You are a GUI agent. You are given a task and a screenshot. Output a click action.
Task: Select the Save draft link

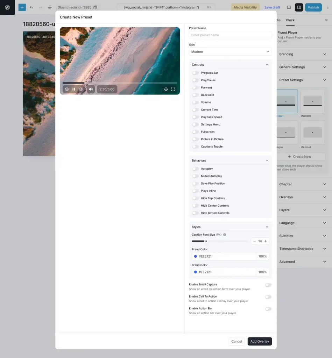point(272,7)
